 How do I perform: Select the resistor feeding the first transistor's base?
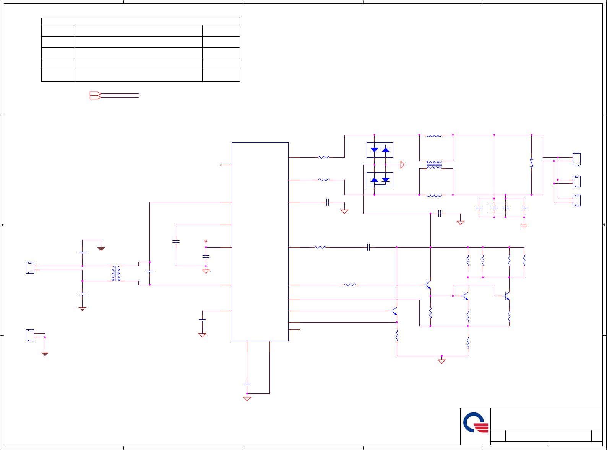350,285
